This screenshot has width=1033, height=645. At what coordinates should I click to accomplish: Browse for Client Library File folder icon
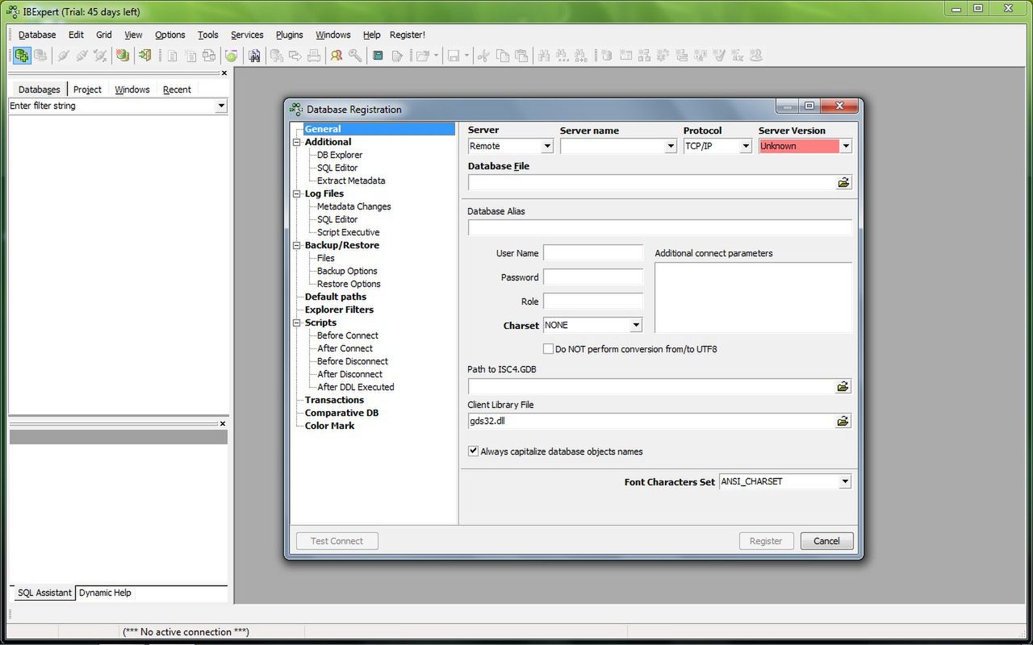(843, 421)
